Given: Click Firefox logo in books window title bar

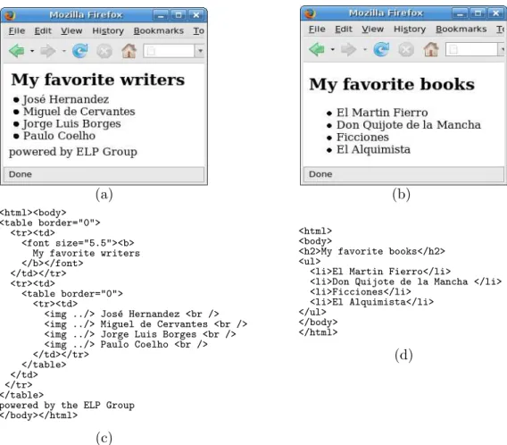Looking at the screenshot, I should [310, 13].
